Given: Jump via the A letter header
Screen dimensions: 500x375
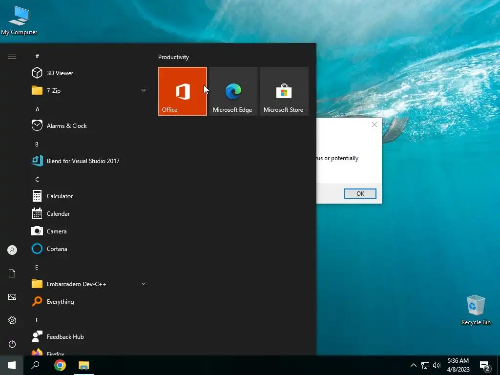Looking at the screenshot, I should [x=37, y=109].
